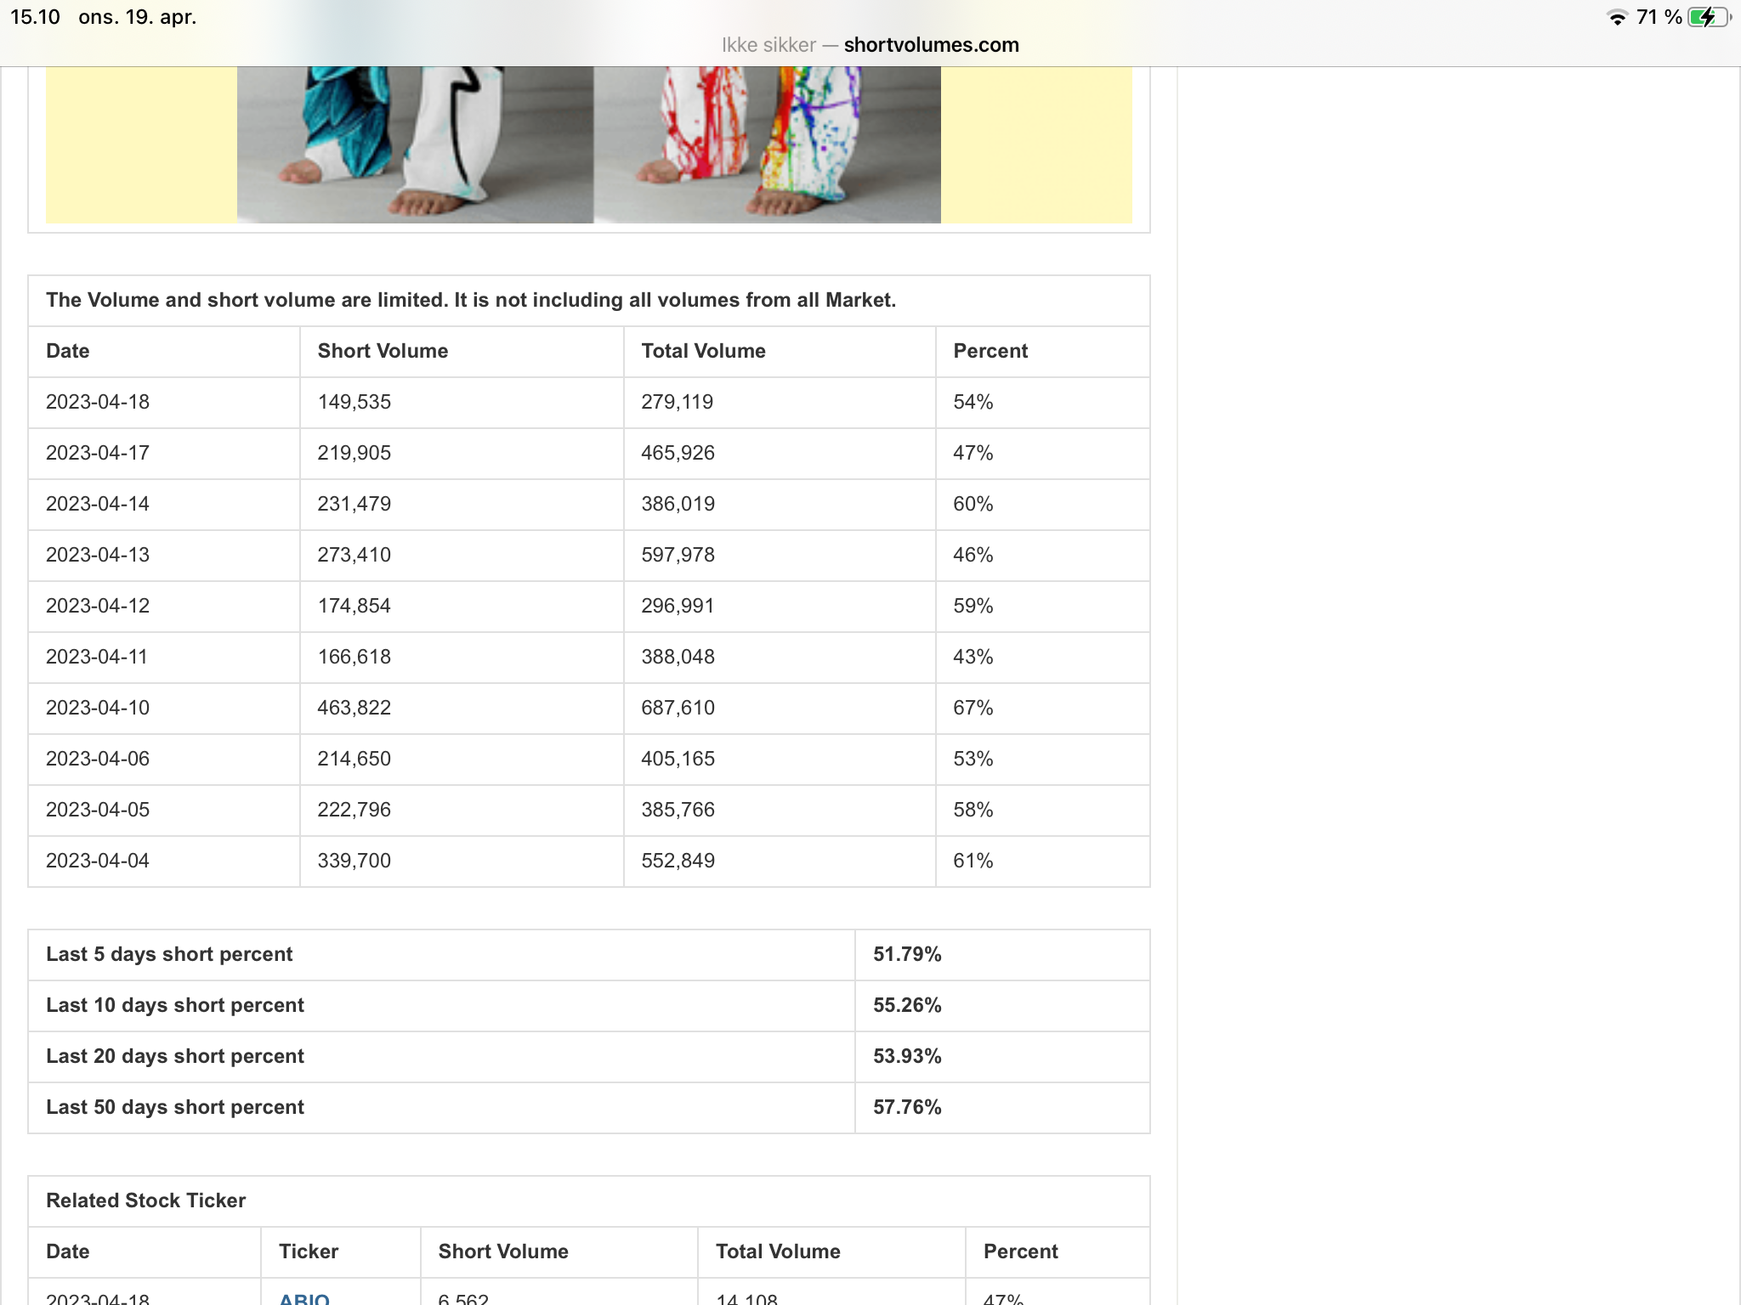
Task: Select the Percent column header in top table
Action: (990, 351)
